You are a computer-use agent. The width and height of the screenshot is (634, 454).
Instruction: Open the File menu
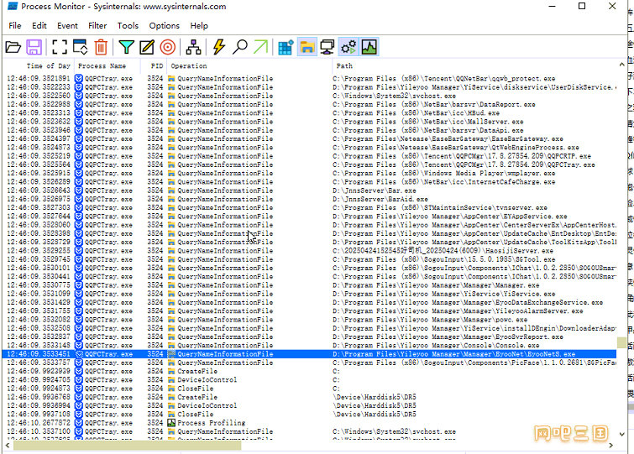15,25
